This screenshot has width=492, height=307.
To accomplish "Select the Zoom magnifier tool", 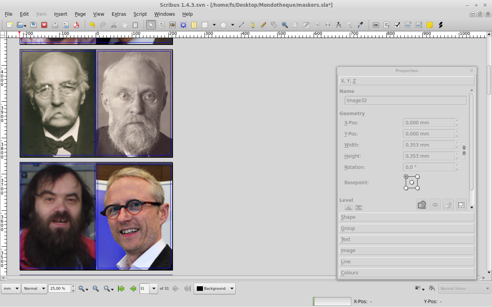I will coord(285,25).
